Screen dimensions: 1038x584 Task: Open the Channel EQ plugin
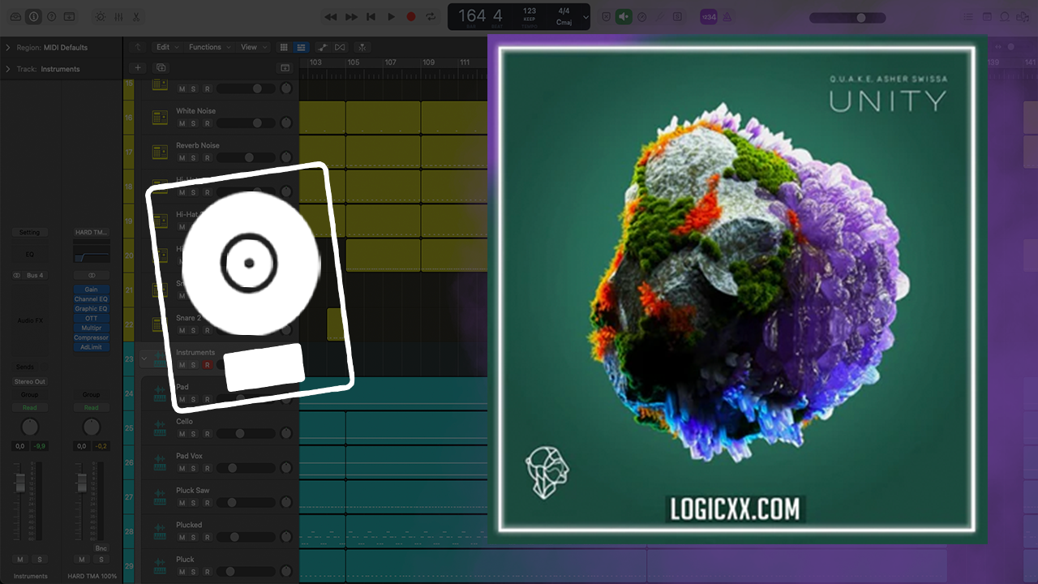click(x=91, y=299)
